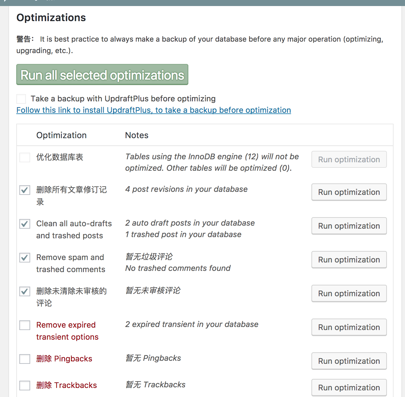Open the install UpdraftPlus backup link

(154, 110)
